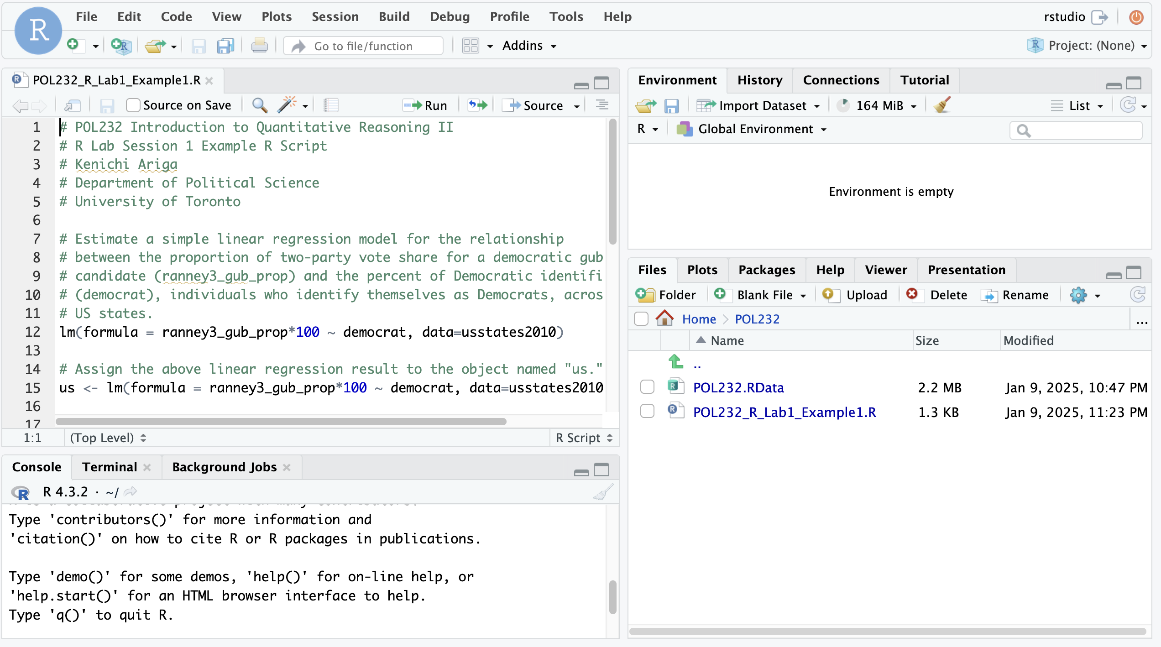Expand the Blank File dropdown
Image resolution: width=1161 pixels, height=647 pixels.
coord(803,296)
